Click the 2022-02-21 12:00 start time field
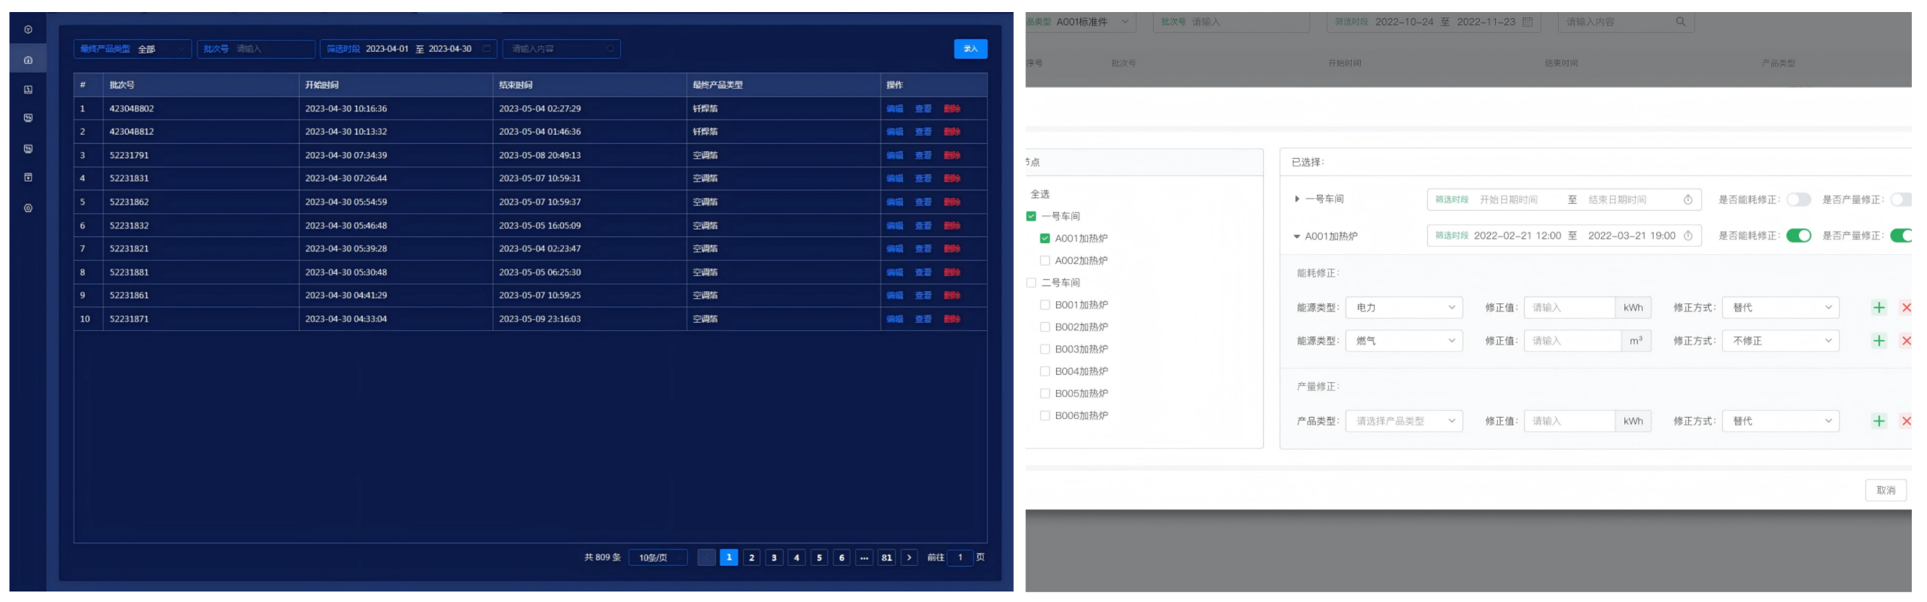1927x602 pixels. pos(1518,236)
